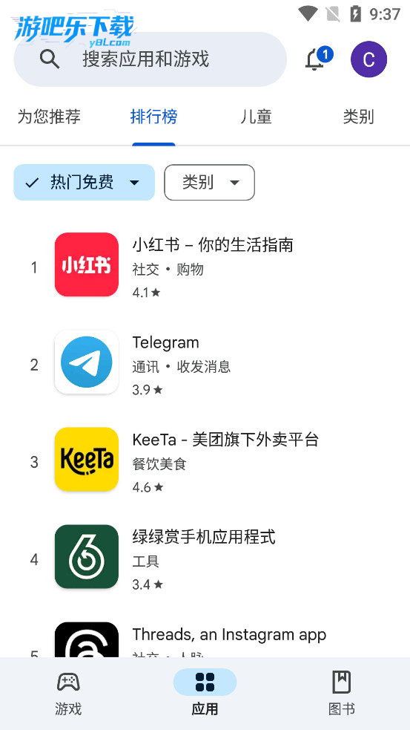
Task: Open the Telegram app icon
Action: [87, 362]
